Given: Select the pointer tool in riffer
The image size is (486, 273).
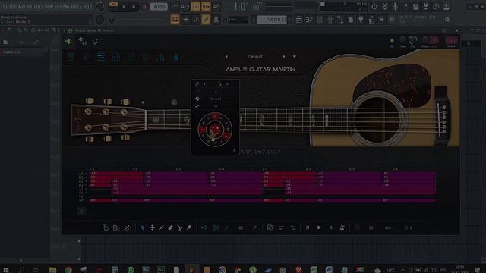Looking at the screenshot, I should (143, 227).
